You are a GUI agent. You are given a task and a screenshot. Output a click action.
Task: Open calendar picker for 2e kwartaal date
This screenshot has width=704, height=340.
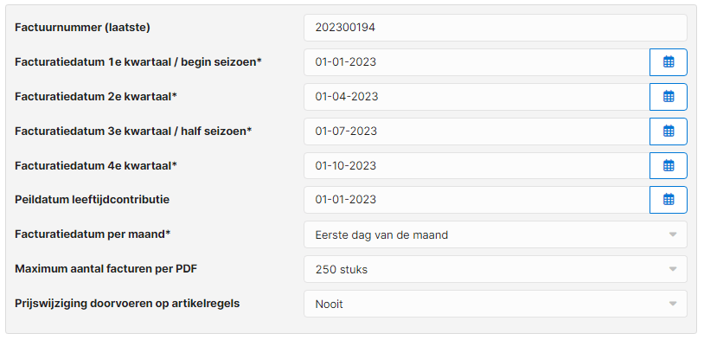tap(668, 97)
